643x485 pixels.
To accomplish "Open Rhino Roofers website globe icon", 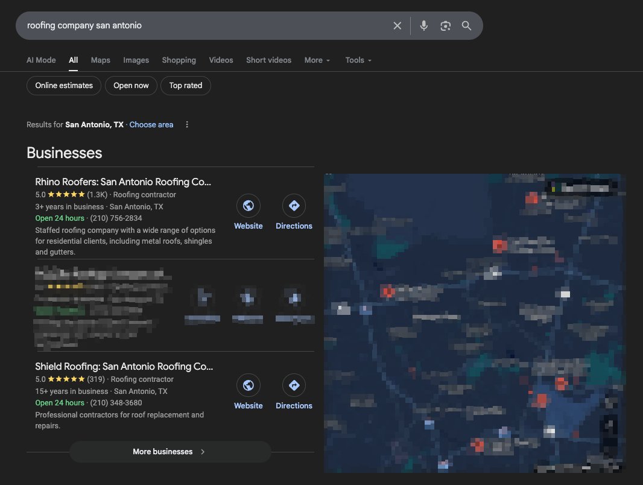I will click(248, 205).
